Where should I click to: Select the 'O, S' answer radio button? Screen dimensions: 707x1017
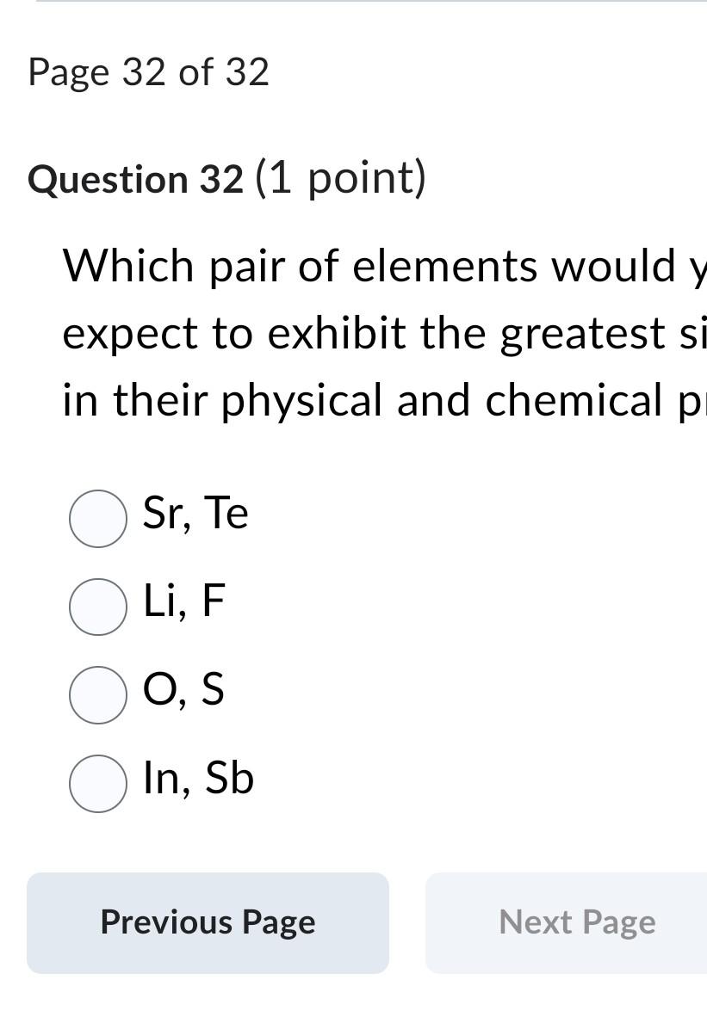tap(97, 693)
